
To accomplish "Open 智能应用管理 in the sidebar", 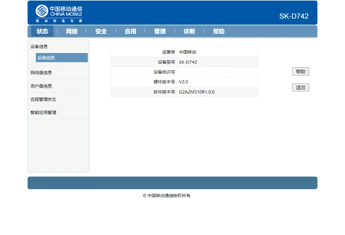I will coord(43,112).
